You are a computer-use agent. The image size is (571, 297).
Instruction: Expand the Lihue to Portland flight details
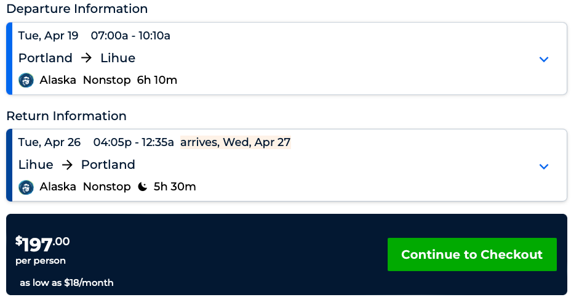point(543,166)
